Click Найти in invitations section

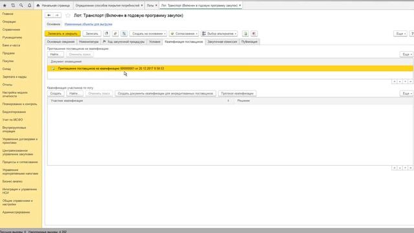(x=56, y=54)
